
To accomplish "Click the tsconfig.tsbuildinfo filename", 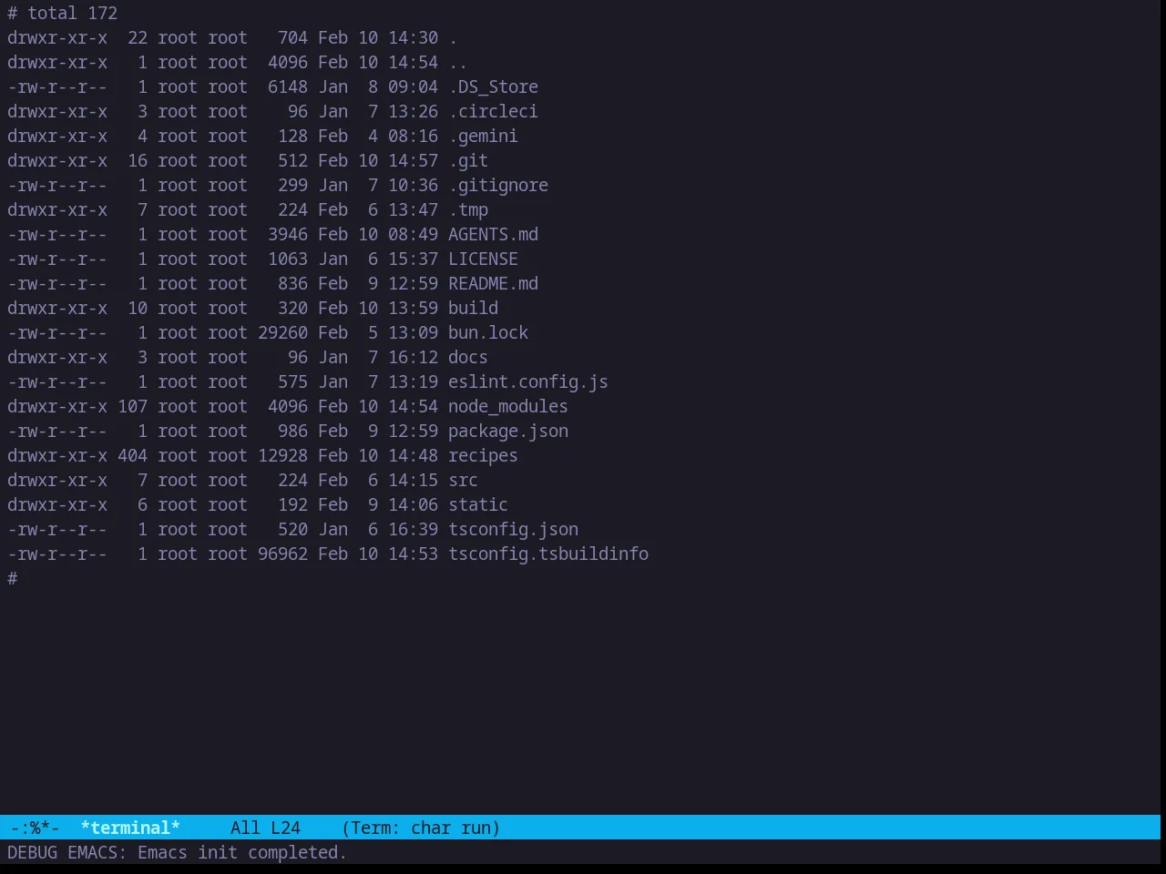I will click(548, 554).
